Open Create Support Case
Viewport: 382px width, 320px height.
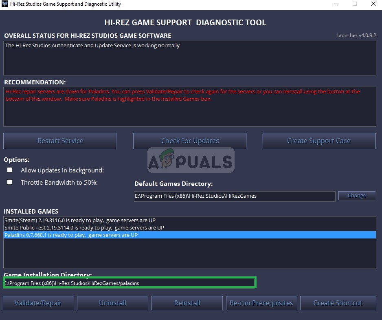(318, 141)
